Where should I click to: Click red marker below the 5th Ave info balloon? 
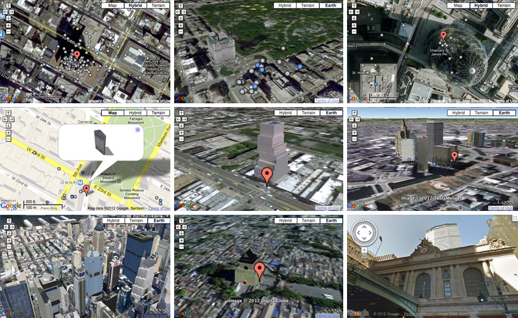87,190
